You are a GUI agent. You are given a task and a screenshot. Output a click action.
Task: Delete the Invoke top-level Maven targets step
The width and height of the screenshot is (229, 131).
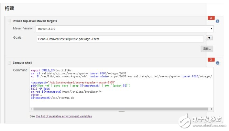click(x=211, y=18)
